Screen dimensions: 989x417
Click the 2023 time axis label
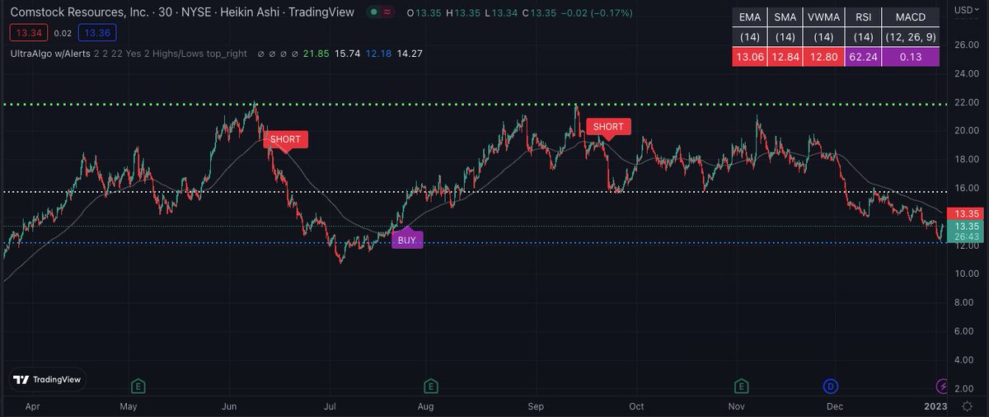(x=935, y=407)
